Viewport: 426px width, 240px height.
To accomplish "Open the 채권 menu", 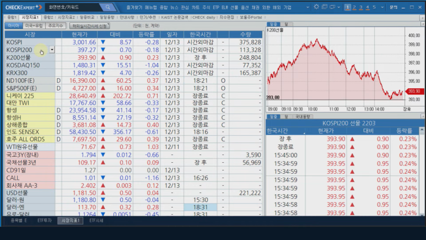I will (255, 7).
